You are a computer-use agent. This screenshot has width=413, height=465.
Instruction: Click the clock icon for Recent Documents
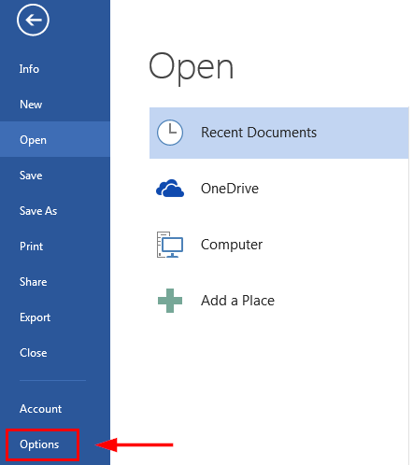click(170, 133)
